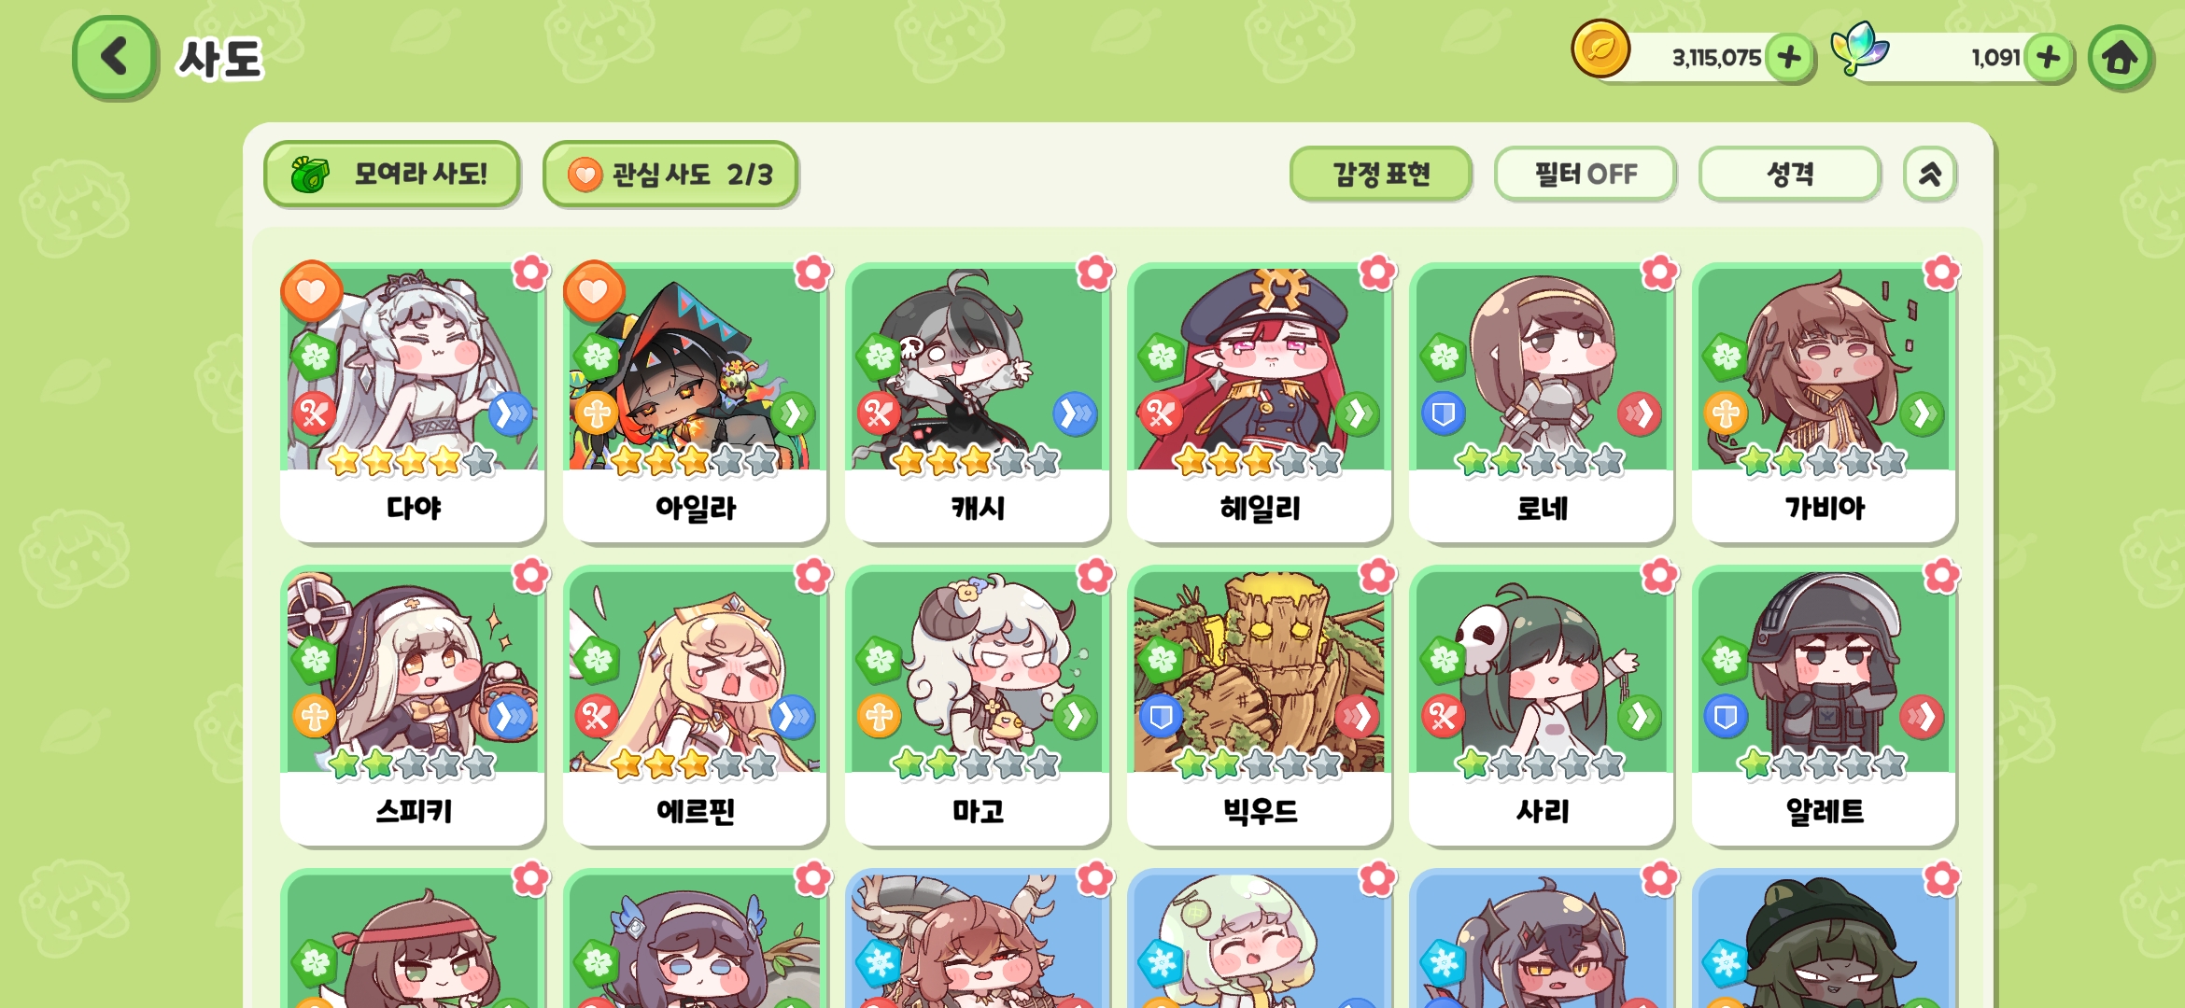Add crystal currency with the plus button
Viewport: 2185px width, 1008px height.
pyautogui.click(x=2049, y=58)
